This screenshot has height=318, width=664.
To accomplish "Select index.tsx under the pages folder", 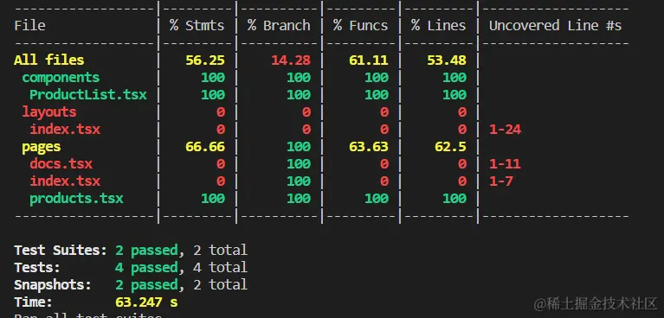I will coord(65,181).
